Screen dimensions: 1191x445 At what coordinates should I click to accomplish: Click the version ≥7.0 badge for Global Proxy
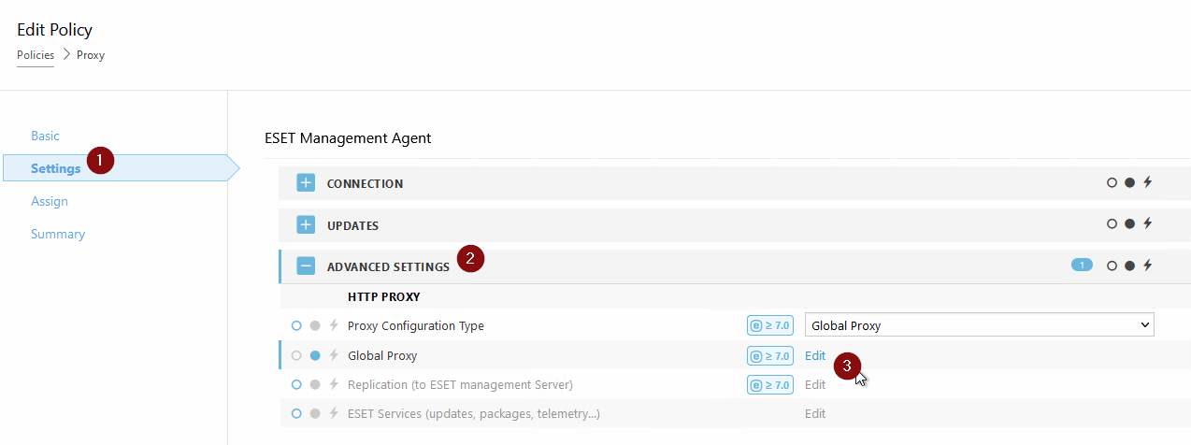pos(770,355)
